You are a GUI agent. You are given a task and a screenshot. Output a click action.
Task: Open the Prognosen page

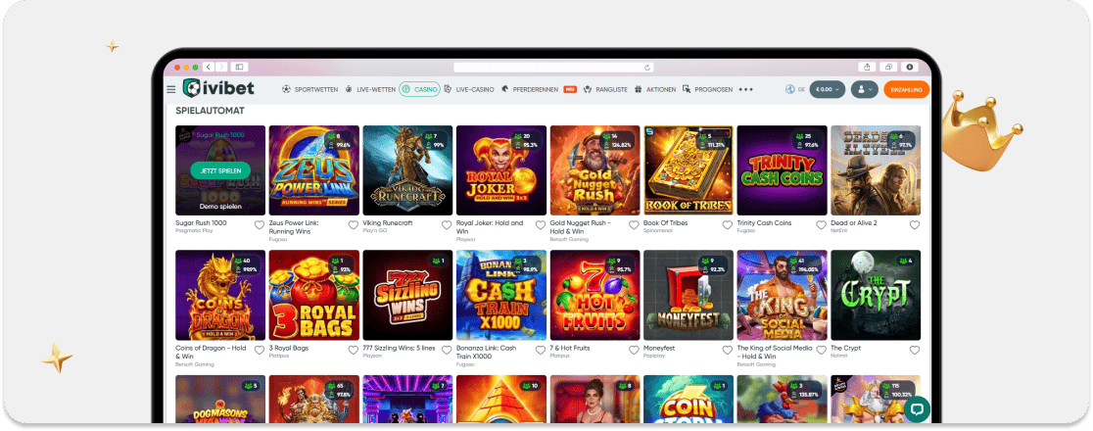707,89
